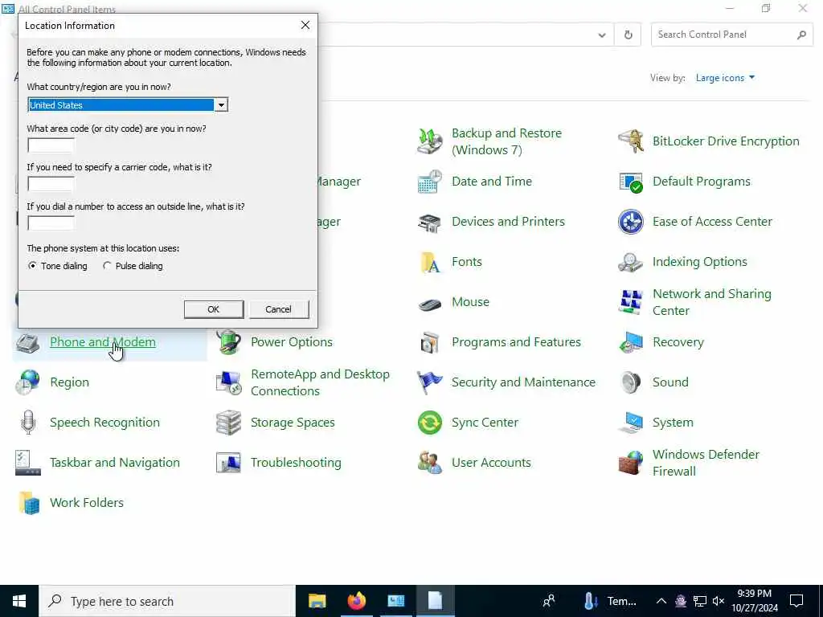Open the People icon on taskbar

[549, 601]
